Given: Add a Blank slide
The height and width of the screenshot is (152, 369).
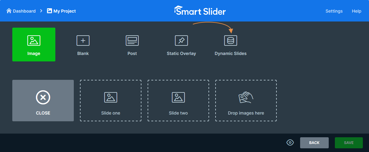Looking at the screenshot, I should click(x=83, y=45).
